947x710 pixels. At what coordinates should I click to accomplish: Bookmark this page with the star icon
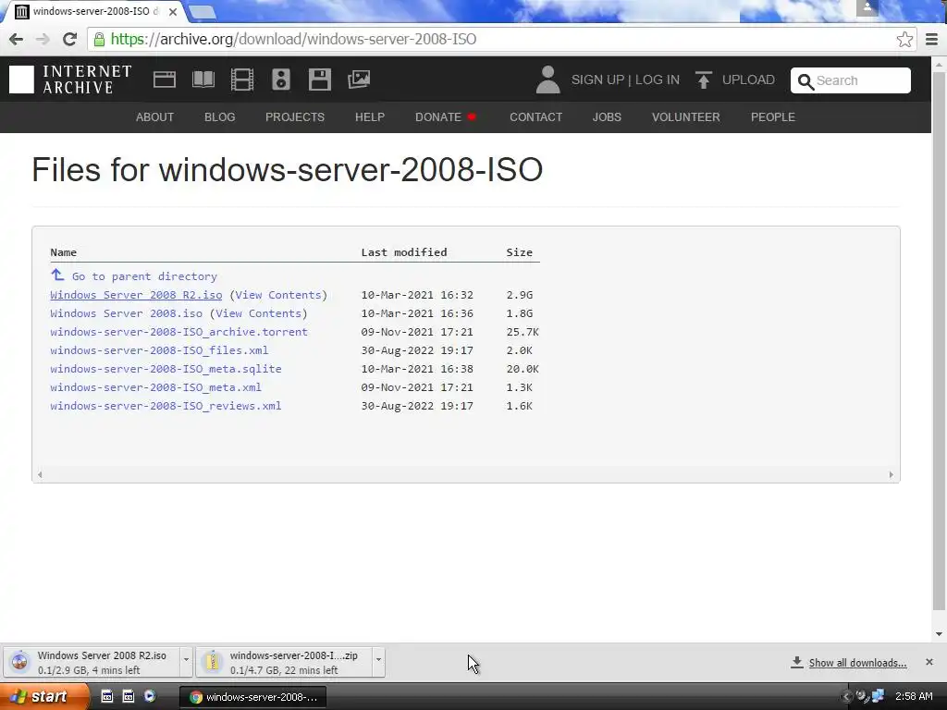tap(904, 39)
